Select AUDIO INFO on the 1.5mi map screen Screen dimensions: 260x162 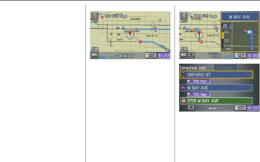pos(151,55)
